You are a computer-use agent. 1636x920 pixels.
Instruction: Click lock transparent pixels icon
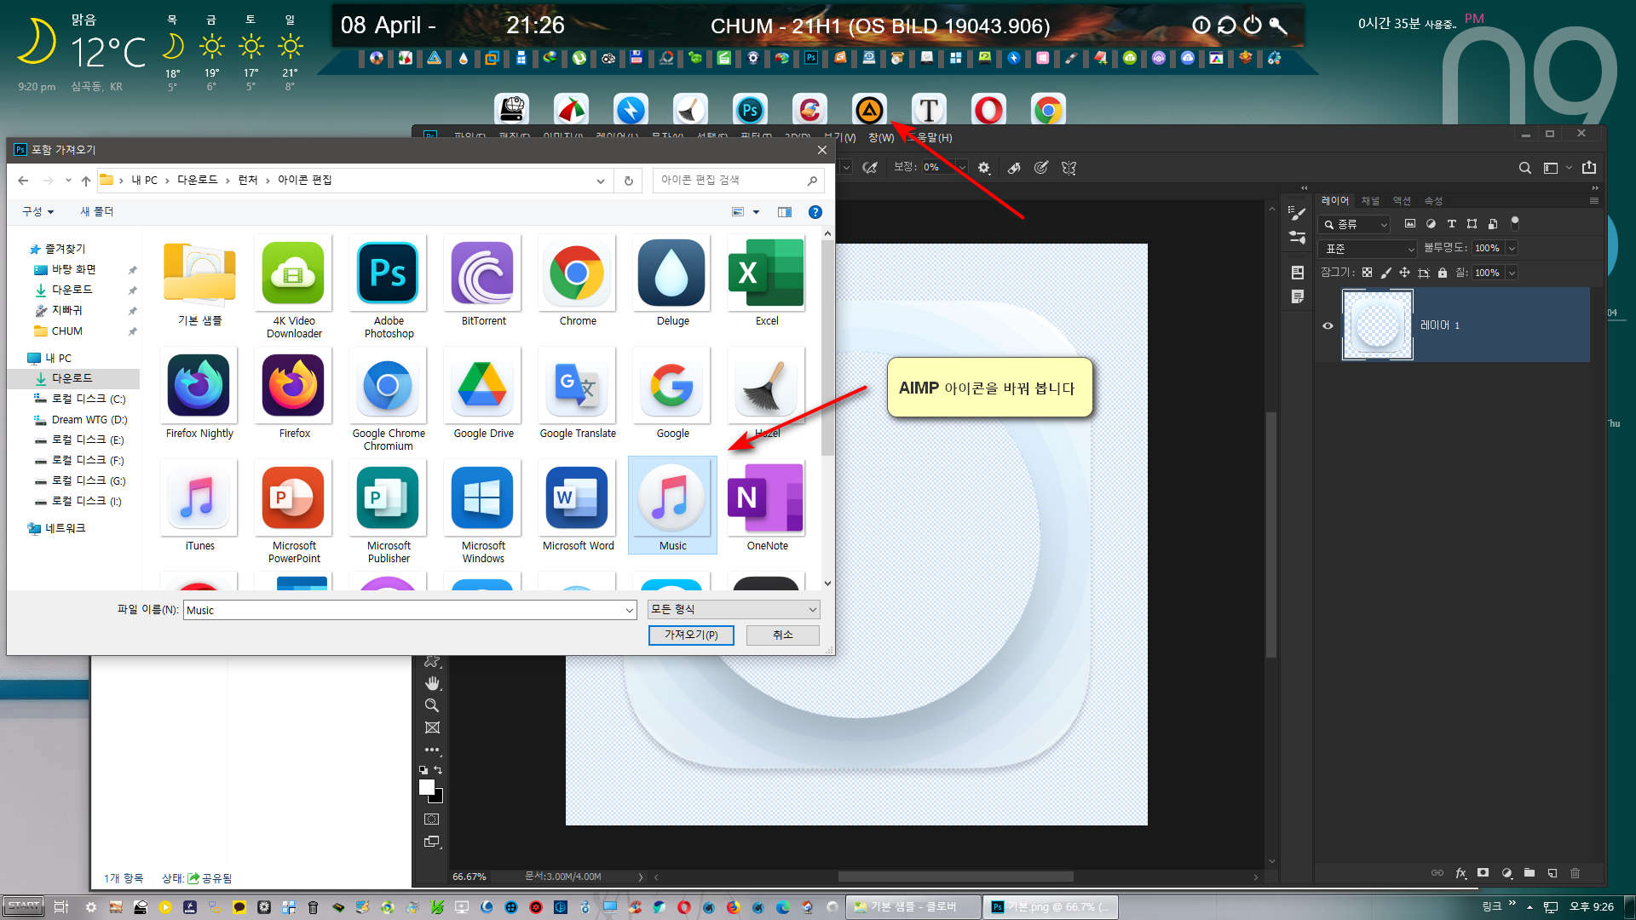point(1367,273)
